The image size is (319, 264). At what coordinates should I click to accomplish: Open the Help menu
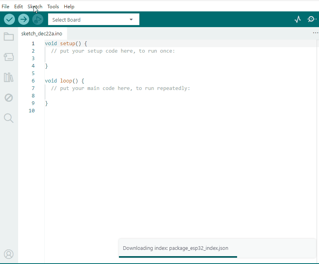point(69,7)
